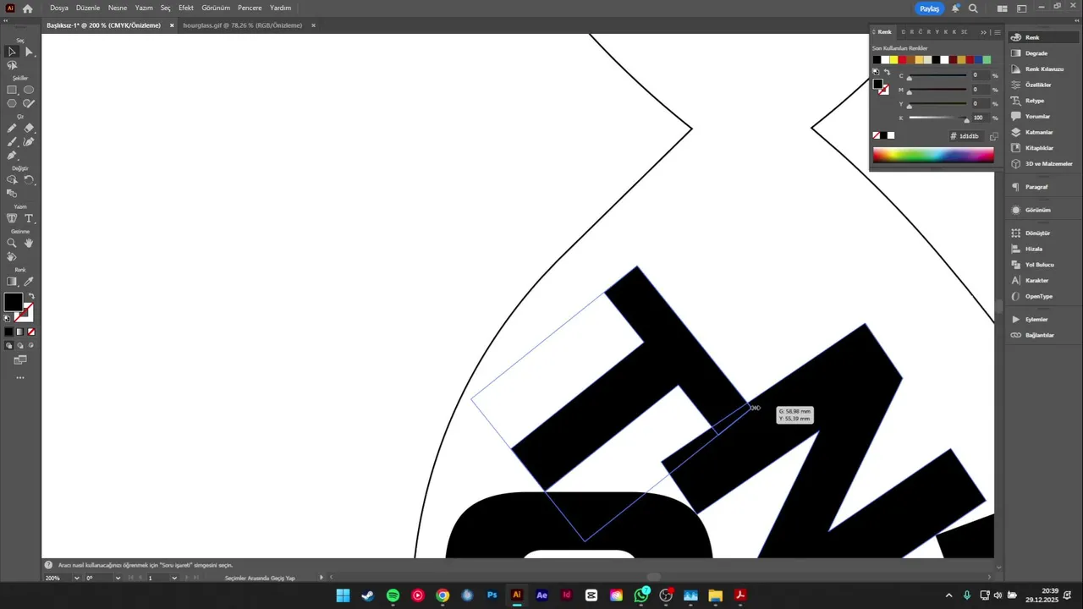Choose the Eyedropper tool

pos(29,282)
